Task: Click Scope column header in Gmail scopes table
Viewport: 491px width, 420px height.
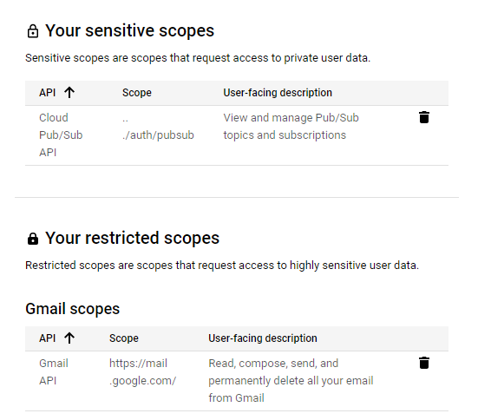Action: pyautogui.click(x=124, y=338)
